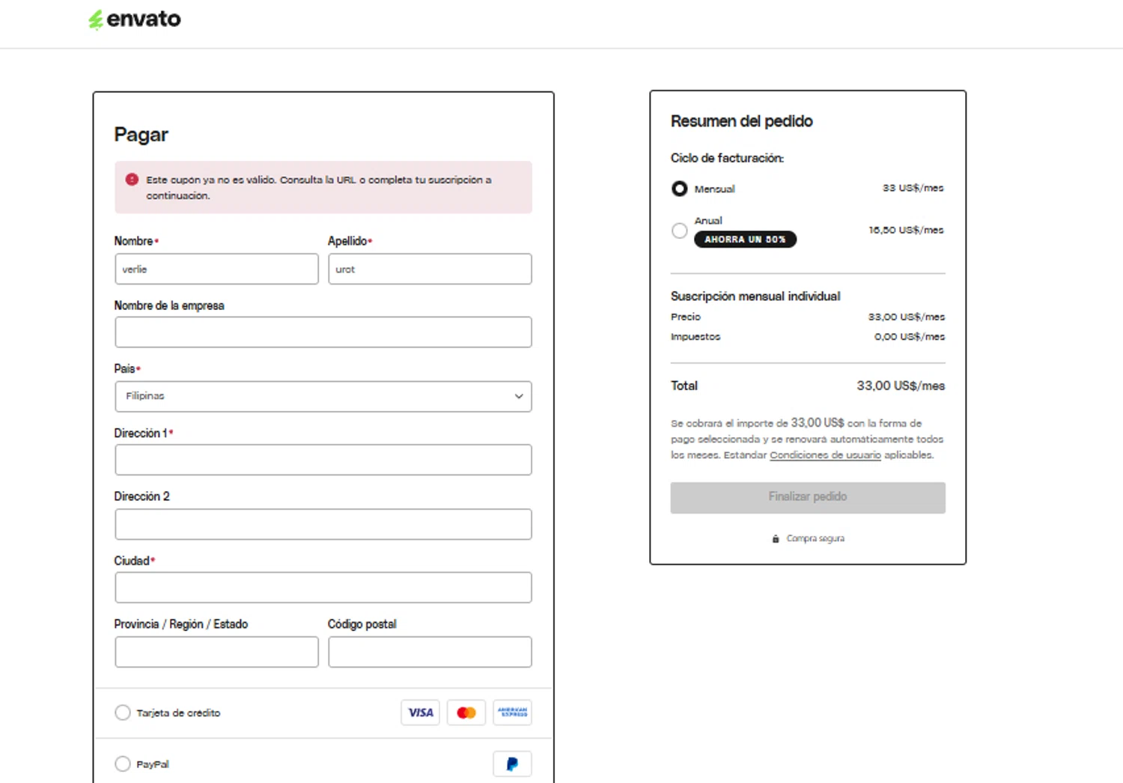
Task: Click the Ciclo de facturación label
Action: pyautogui.click(x=727, y=158)
